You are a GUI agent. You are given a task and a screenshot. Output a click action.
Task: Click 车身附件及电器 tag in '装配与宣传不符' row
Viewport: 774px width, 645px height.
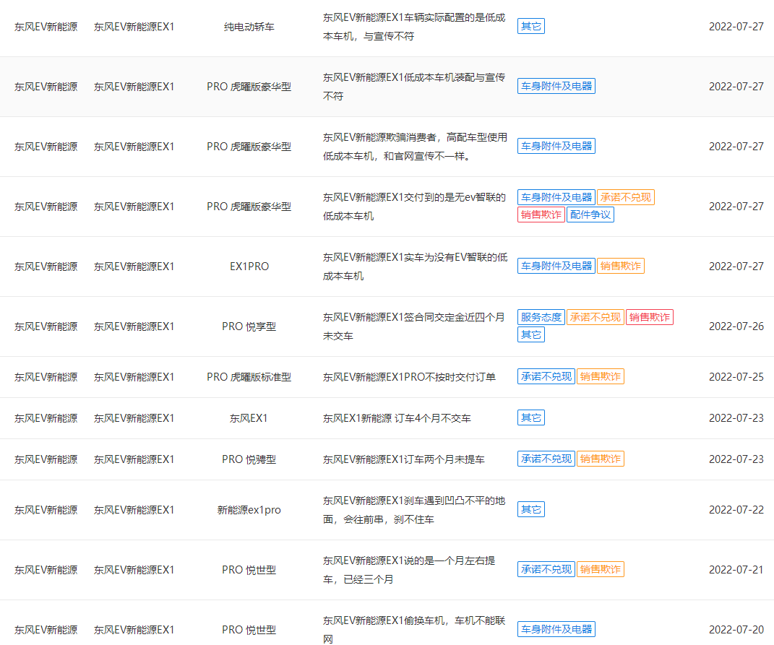[556, 86]
